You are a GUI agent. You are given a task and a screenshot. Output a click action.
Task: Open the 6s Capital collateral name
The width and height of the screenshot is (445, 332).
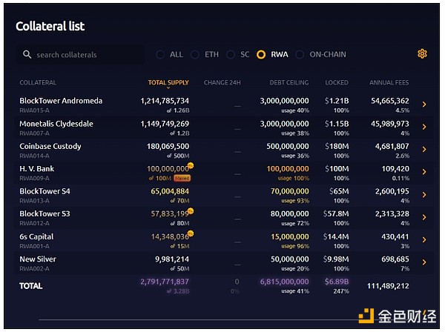36,236
